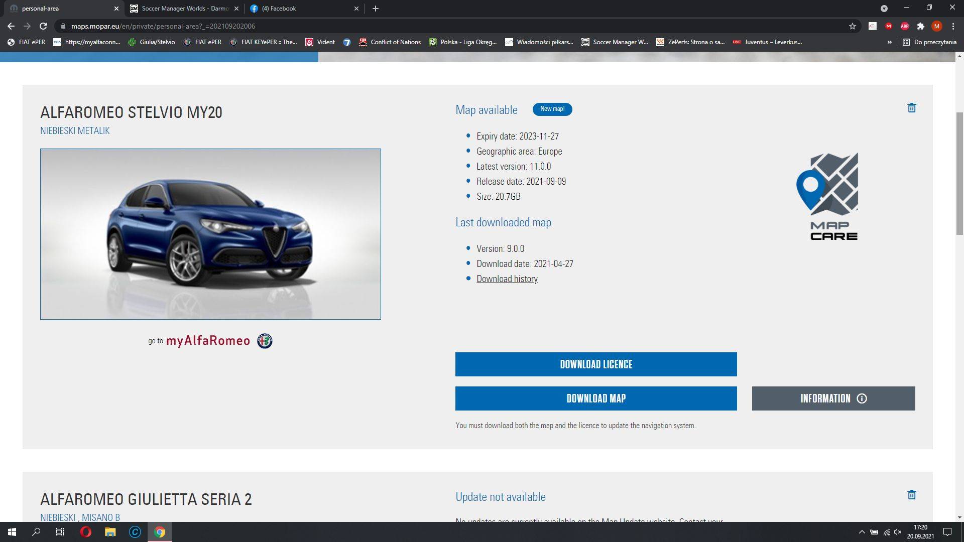Show hidden system tray icons
Screen dimensions: 964x542
point(862,532)
